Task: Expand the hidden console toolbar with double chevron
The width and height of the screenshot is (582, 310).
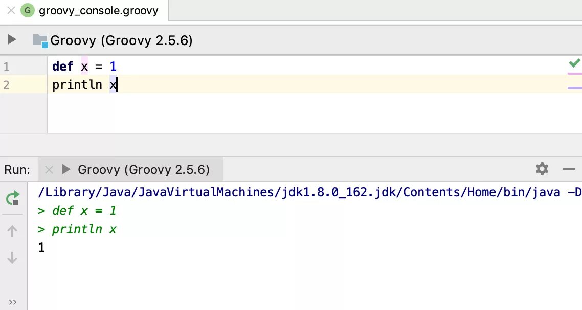Action: (12, 302)
